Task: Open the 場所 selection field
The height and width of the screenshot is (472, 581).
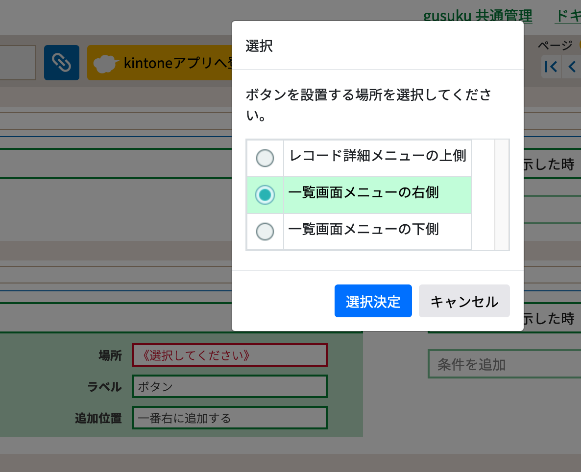Action: [x=230, y=355]
